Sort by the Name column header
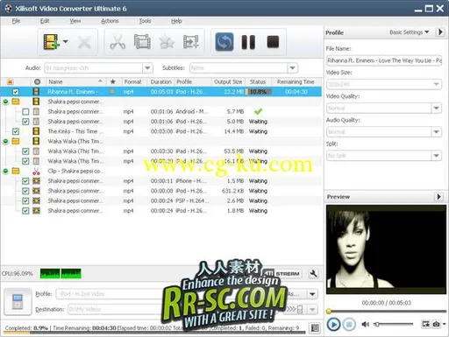This screenshot has height=337, width=449. coord(76,81)
